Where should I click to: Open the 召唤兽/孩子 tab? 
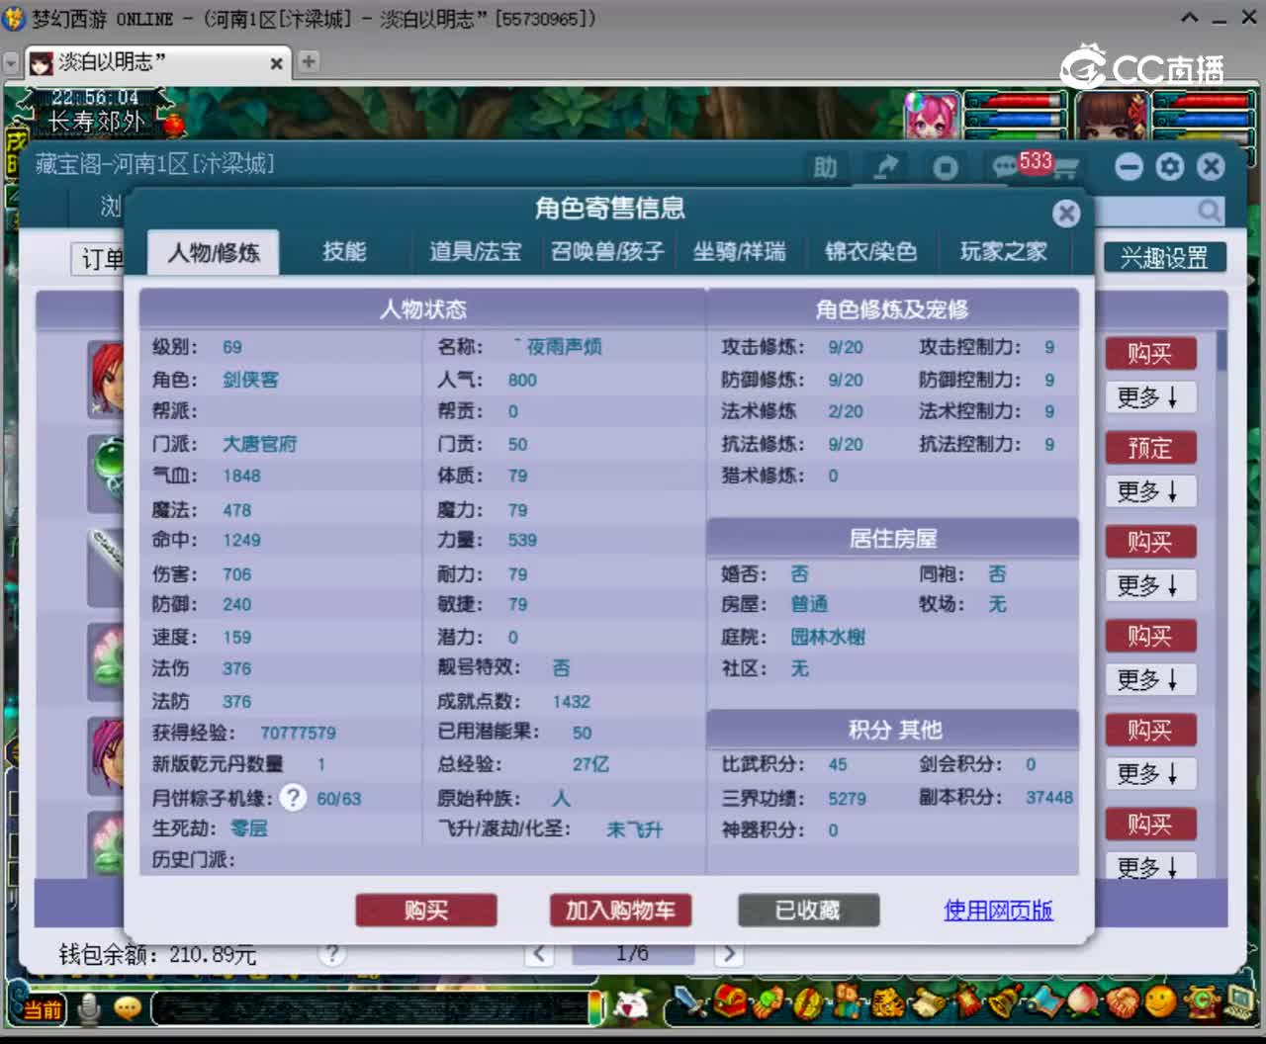click(x=607, y=252)
